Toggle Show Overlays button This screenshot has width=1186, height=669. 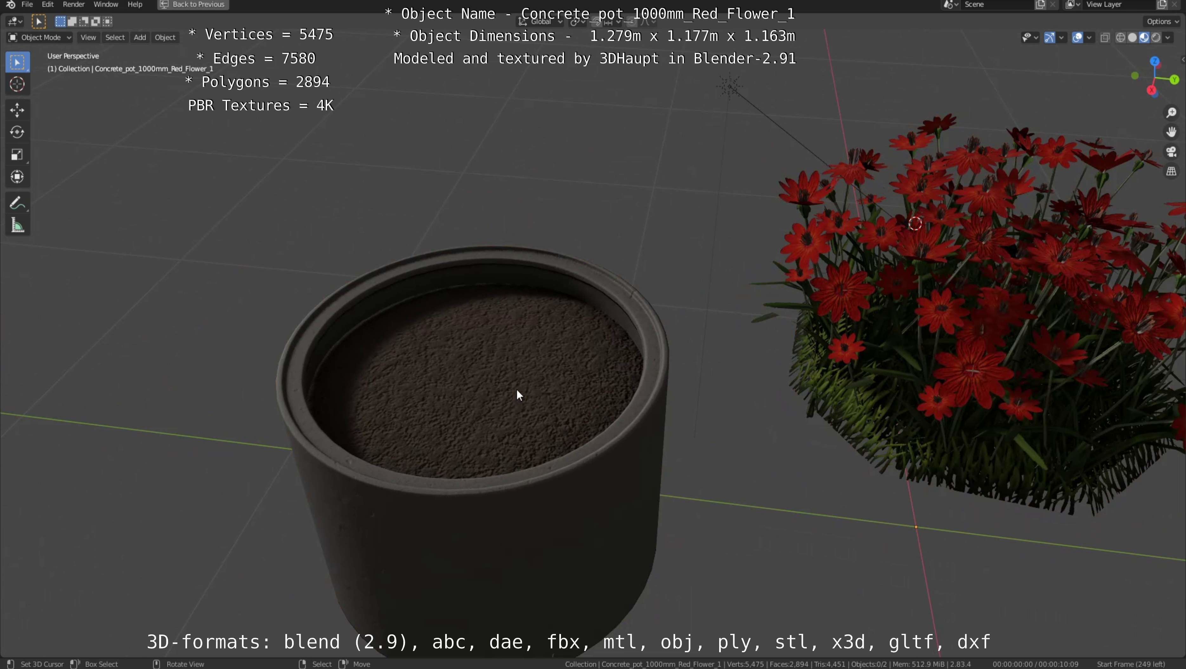pos(1077,38)
